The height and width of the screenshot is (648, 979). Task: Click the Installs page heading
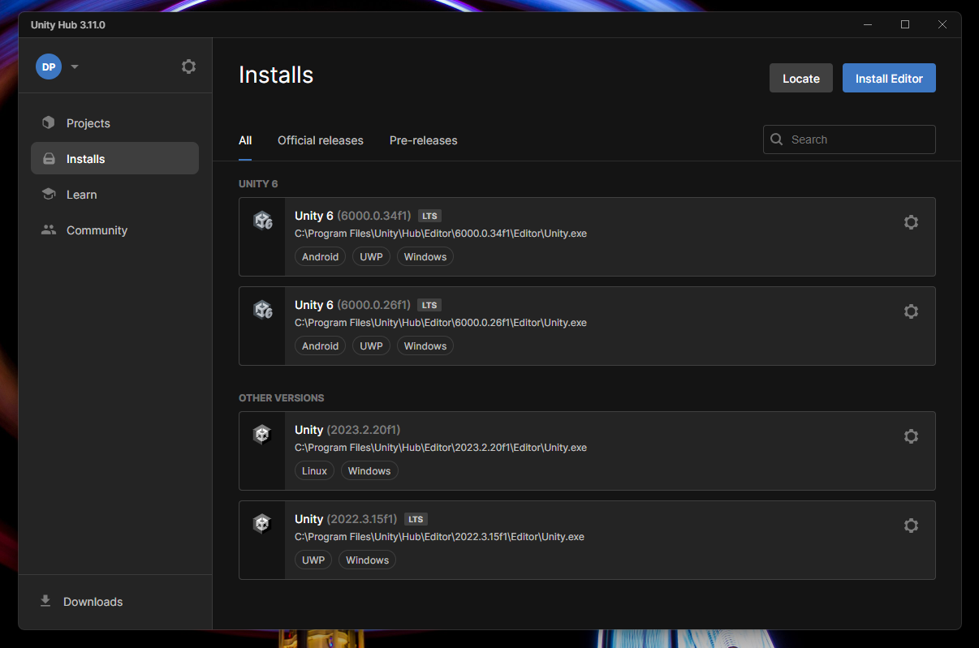[276, 75]
